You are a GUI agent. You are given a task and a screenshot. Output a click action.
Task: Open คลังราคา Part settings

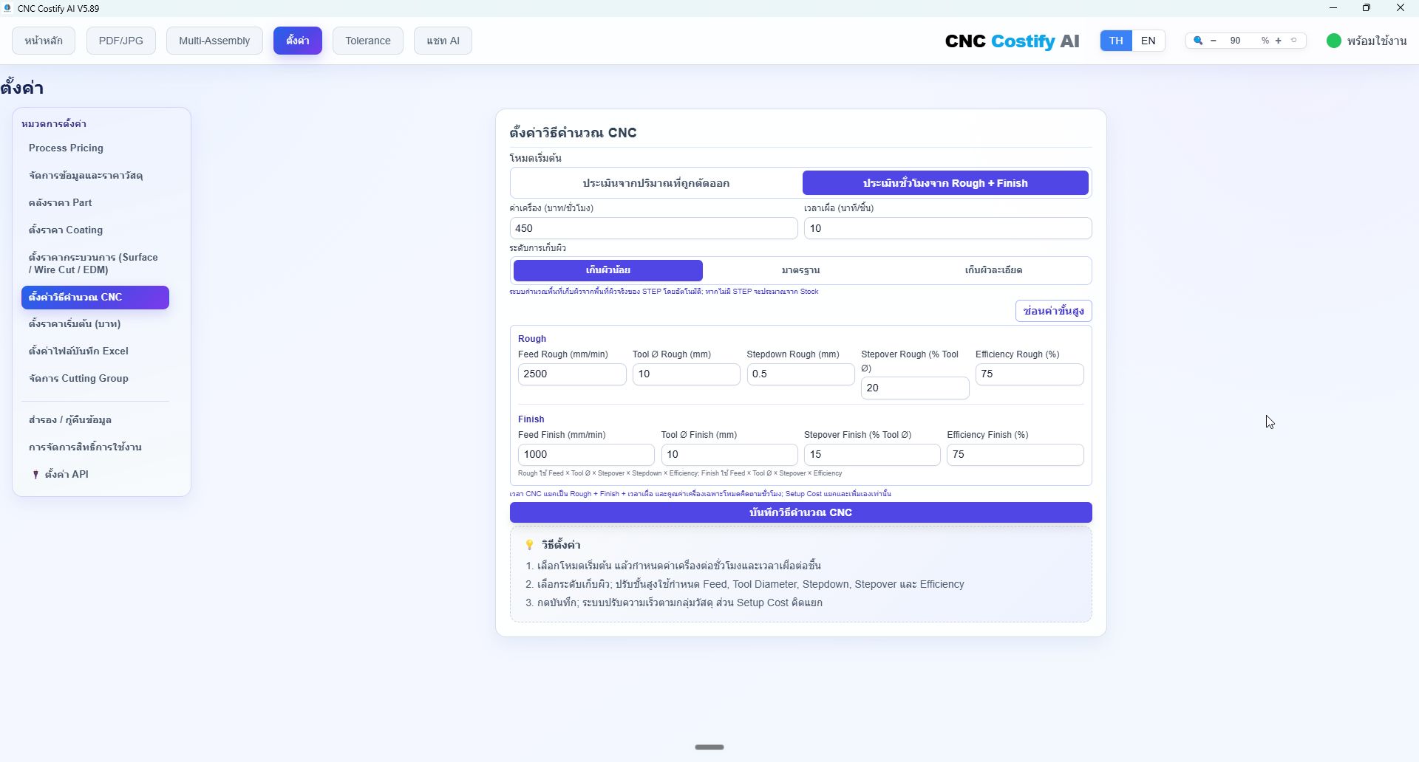pos(95,203)
